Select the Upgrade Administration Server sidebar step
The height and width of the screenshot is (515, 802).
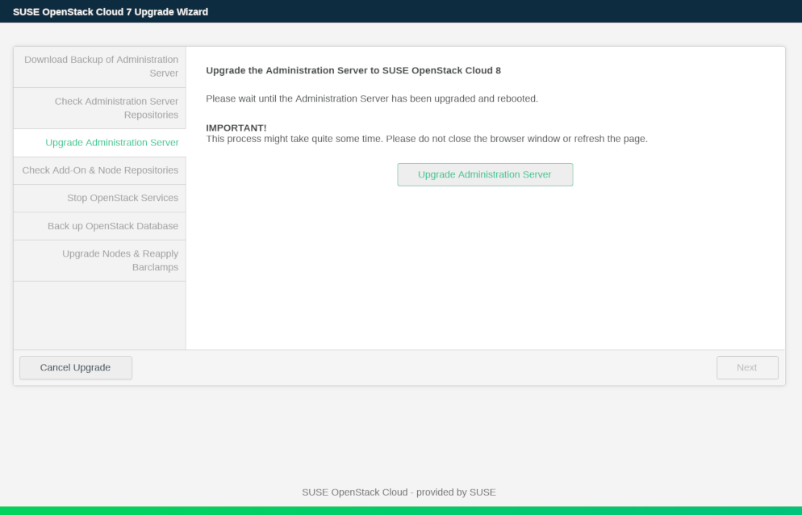[111, 143]
